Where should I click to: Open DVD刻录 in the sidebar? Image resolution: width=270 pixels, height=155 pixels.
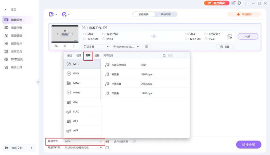(19, 59)
